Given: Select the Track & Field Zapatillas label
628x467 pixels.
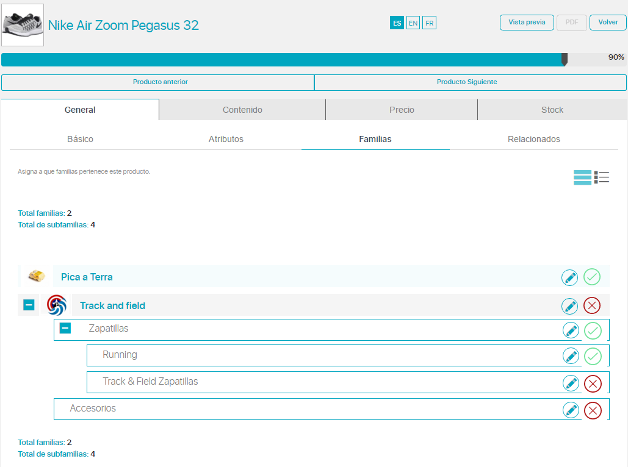Looking at the screenshot, I should point(150,382).
